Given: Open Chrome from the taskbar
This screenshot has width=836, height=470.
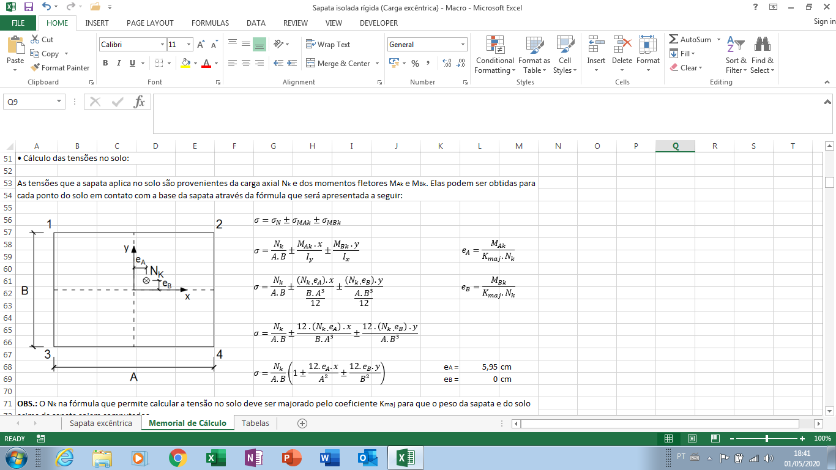Looking at the screenshot, I should point(178,458).
